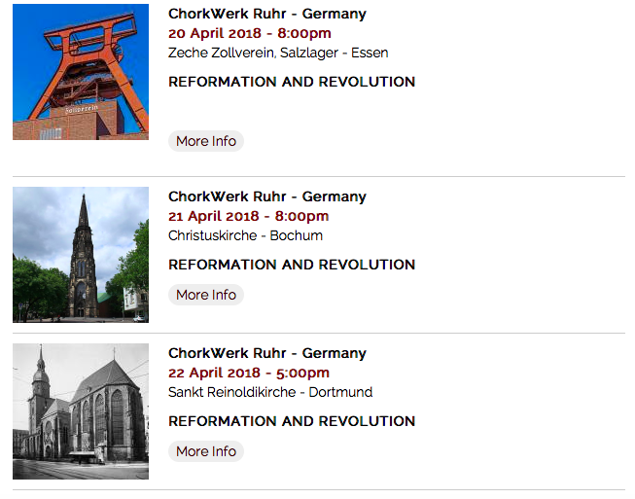Select the ChorkWerk Ruhr title above 20 April
Viewport: 635px width, 499px height.
click(267, 14)
